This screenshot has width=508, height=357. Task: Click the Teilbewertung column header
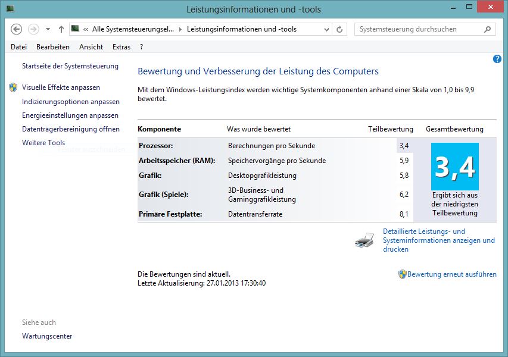[391, 129]
